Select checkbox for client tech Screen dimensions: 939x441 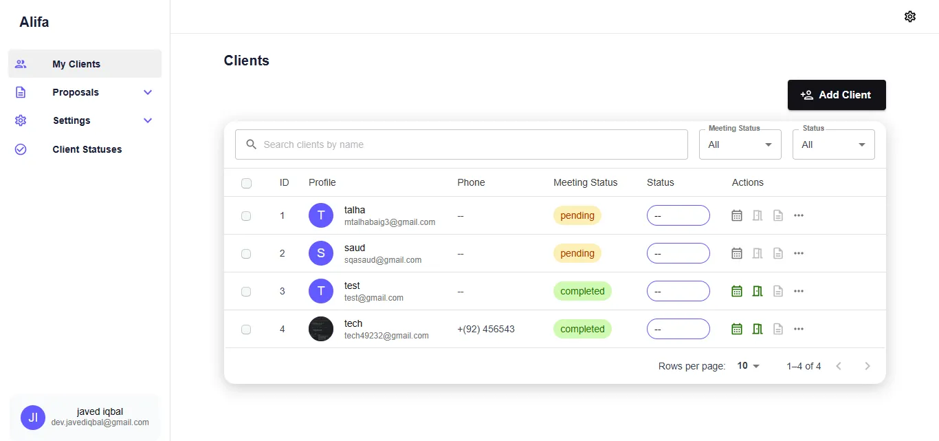(x=246, y=330)
